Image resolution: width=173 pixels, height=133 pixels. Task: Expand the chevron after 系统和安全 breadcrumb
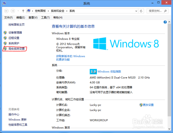pos(67,11)
